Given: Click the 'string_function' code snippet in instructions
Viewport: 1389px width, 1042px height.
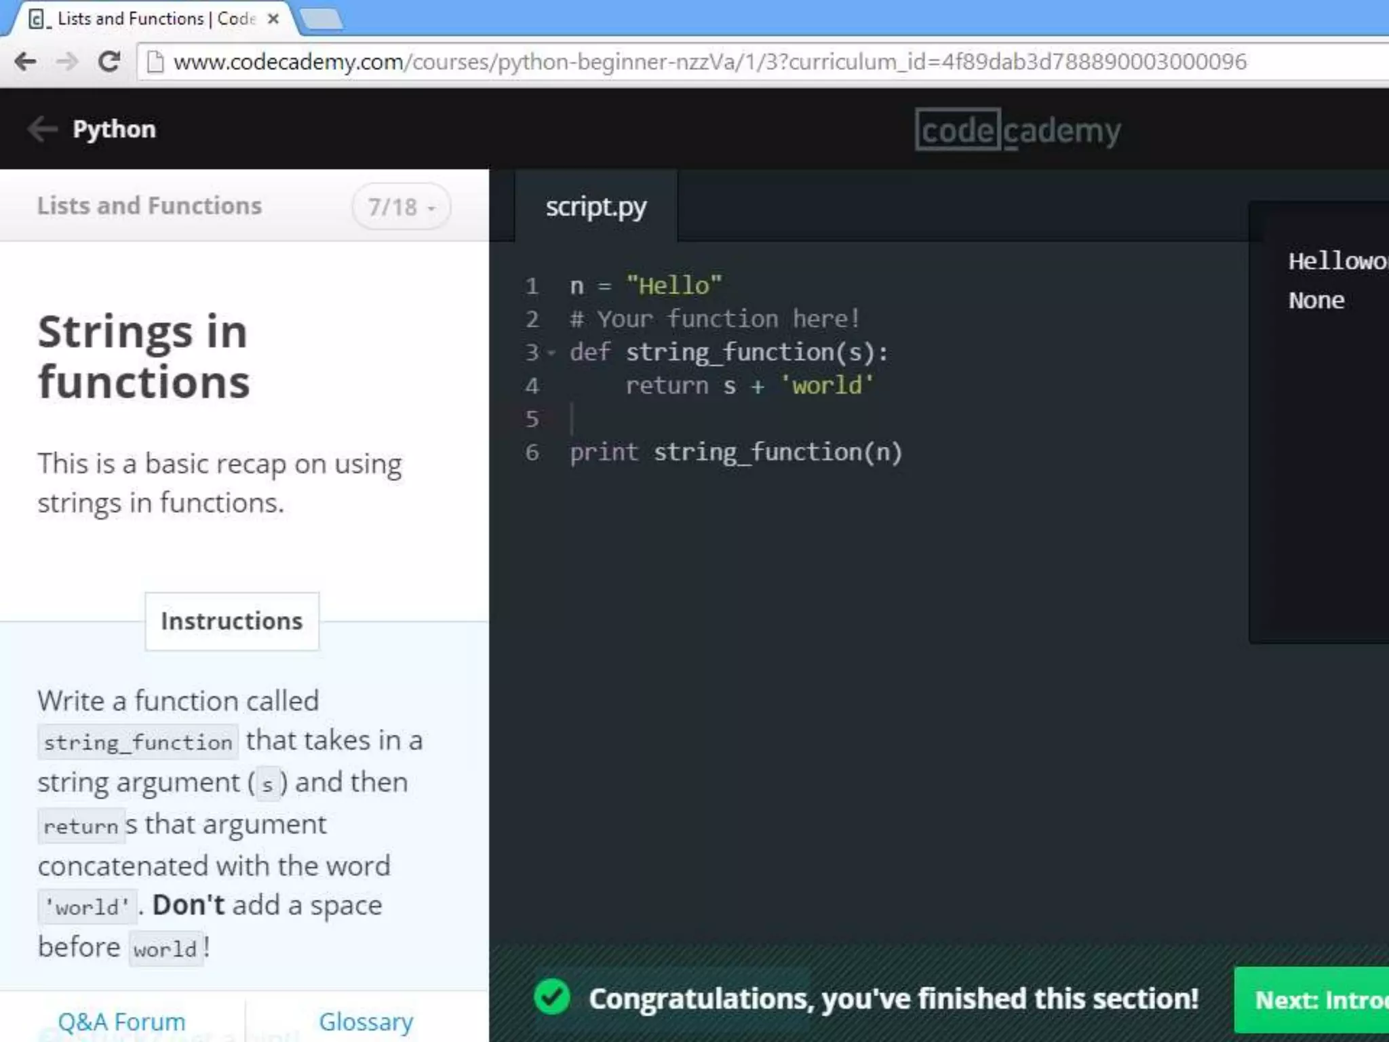Looking at the screenshot, I should tap(138, 742).
